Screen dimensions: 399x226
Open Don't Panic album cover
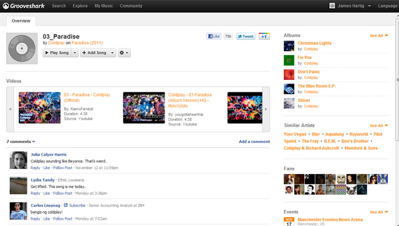[x=289, y=75]
